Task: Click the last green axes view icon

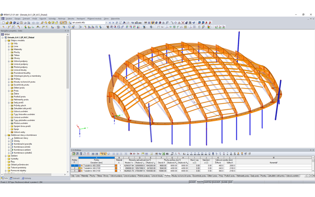Action: point(224,27)
